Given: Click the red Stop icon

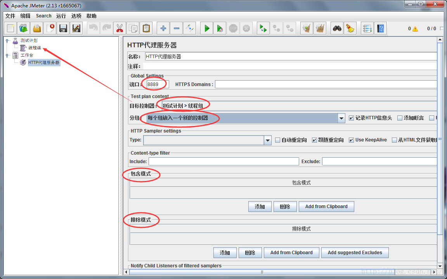Looking at the screenshot, I should click(x=233, y=28).
